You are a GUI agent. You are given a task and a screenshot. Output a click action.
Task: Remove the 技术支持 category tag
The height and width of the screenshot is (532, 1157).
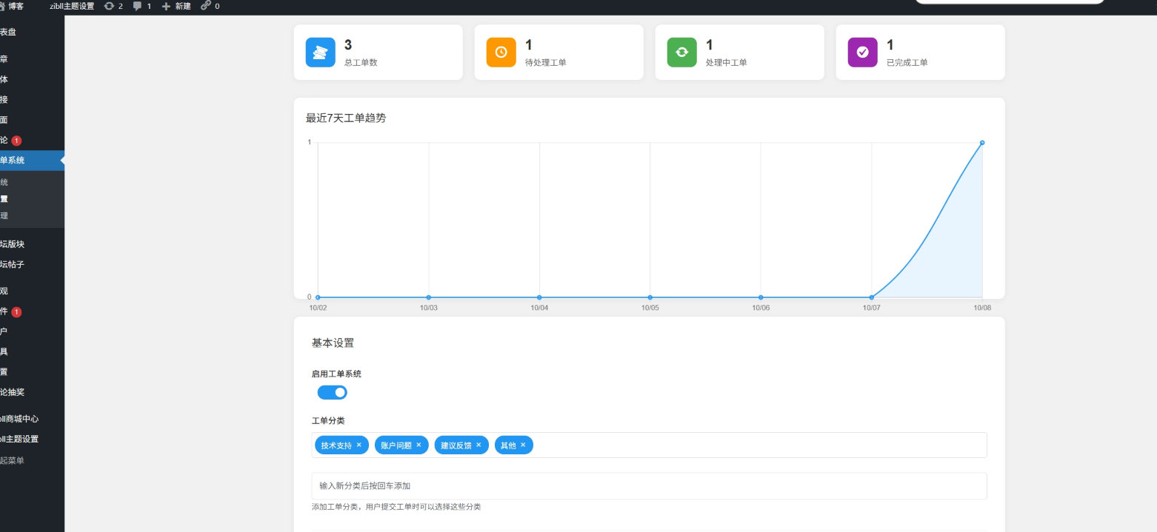coord(359,445)
